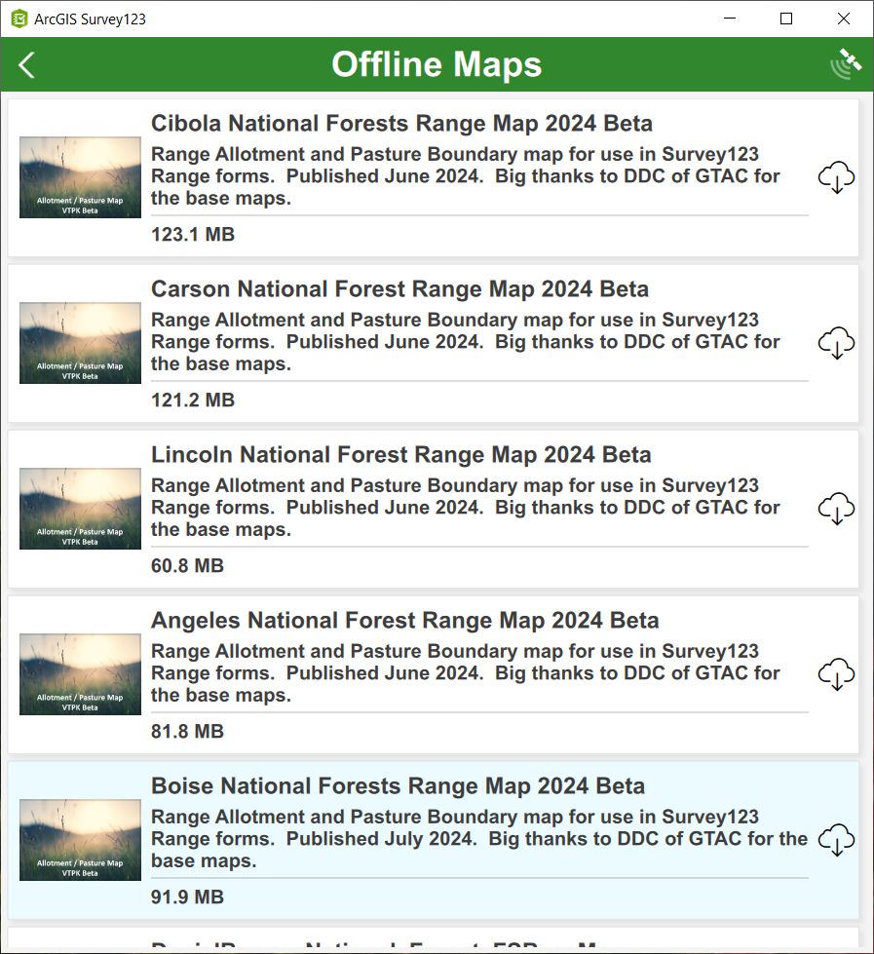Click the Cibola map description text
Image resolution: width=874 pixels, height=954 pixels.
tap(466, 176)
